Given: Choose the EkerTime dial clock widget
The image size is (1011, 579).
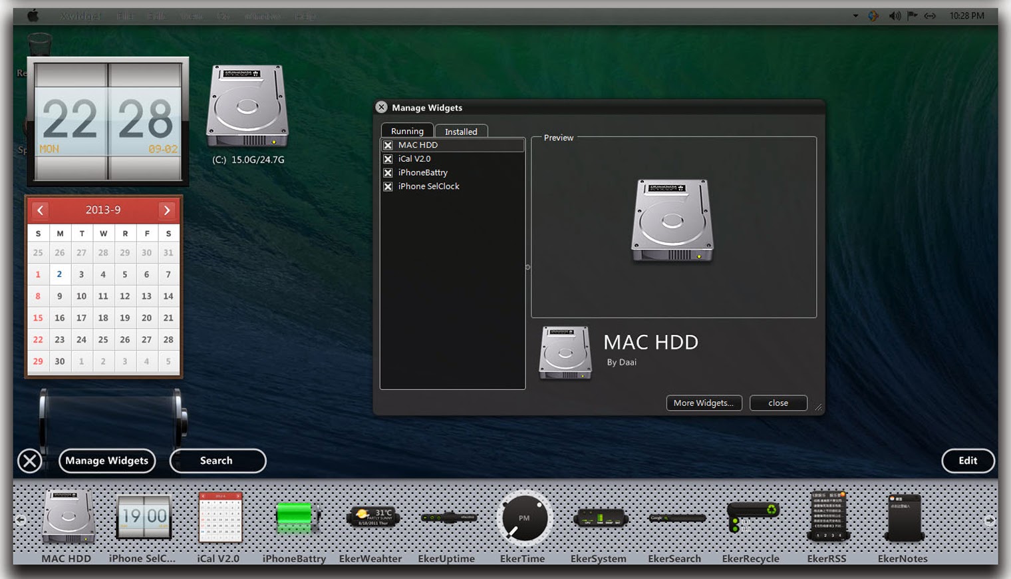Looking at the screenshot, I should click(524, 517).
